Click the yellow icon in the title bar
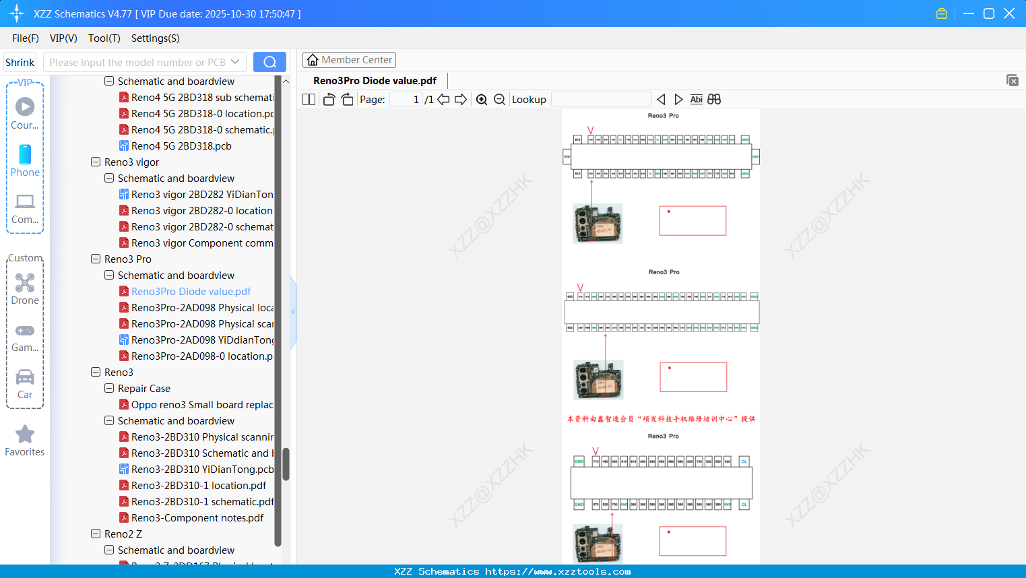This screenshot has height=578, width=1026. pos(942,13)
